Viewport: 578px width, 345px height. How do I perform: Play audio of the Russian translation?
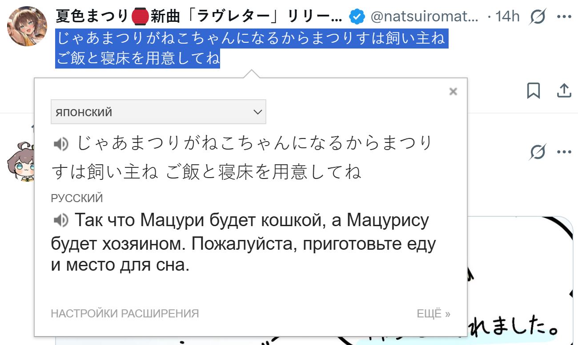click(60, 220)
